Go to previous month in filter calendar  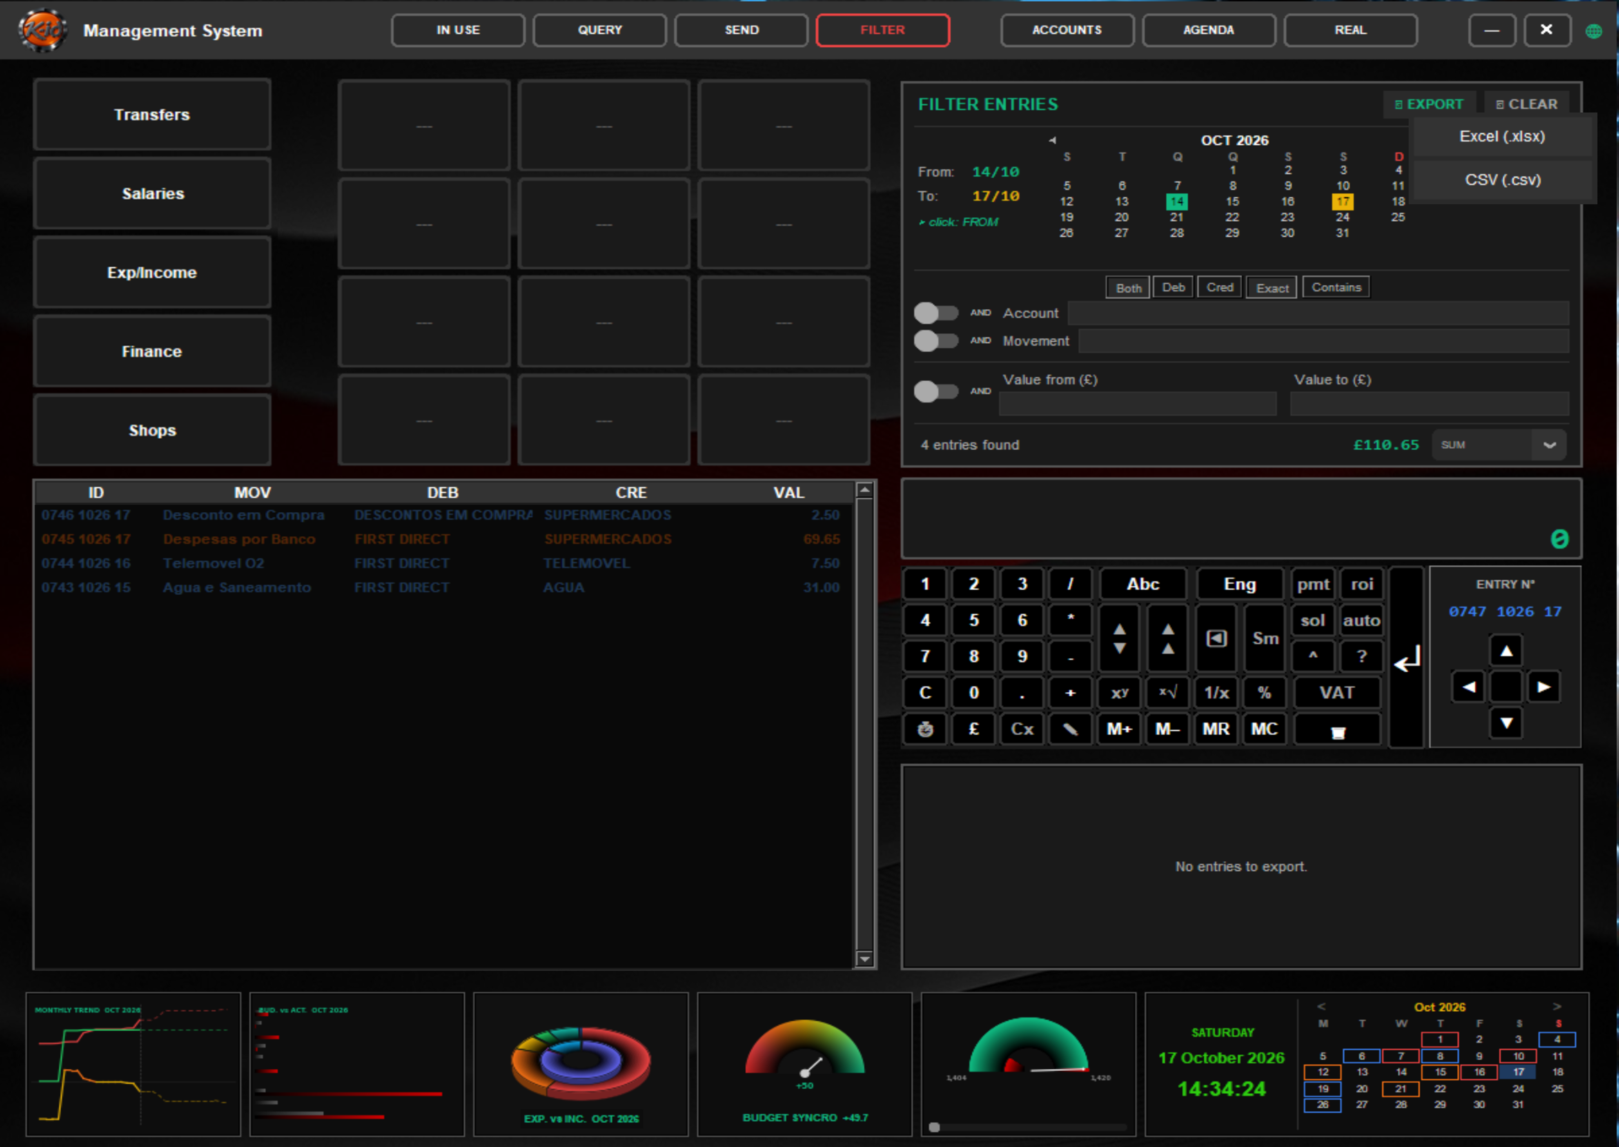[x=1053, y=140]
